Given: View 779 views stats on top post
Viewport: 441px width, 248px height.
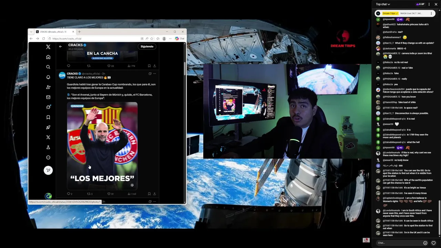Looking at the screenshot, I should 131,66.
